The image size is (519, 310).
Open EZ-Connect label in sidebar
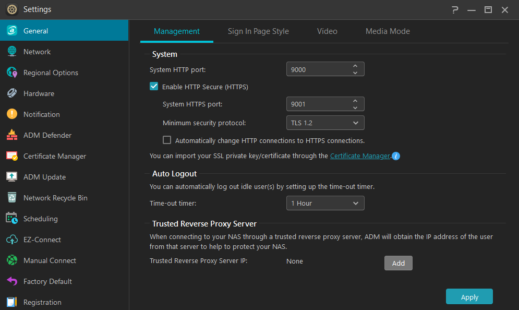click(42, 240)
